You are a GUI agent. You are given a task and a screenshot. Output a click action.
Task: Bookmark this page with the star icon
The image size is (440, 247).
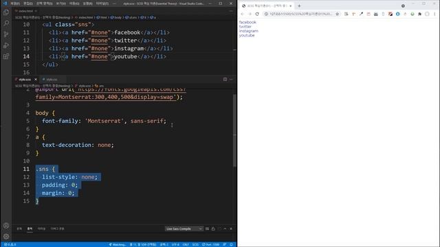(338, 14)
